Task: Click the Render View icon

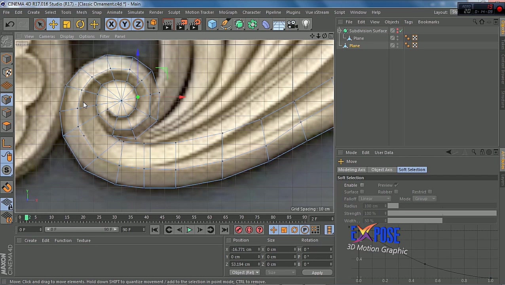Action: tap(167, 25)
